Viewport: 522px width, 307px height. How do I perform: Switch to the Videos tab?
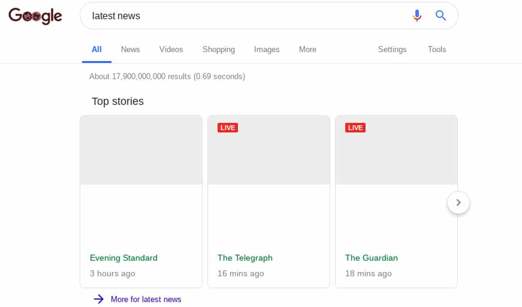(171, 49)
